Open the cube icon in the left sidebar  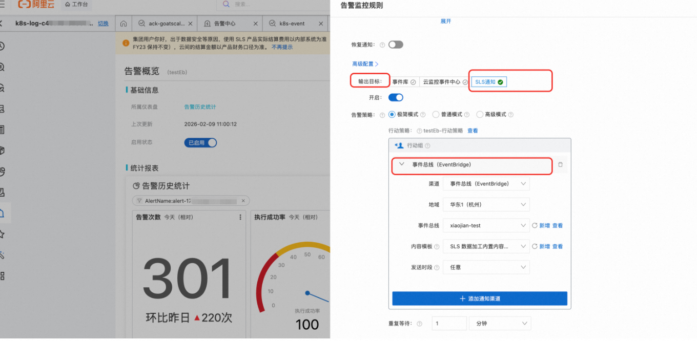[x=2, y=151]
